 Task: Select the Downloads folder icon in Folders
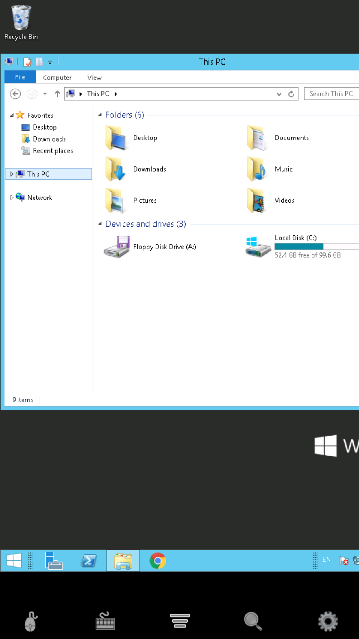pos(116,169)
